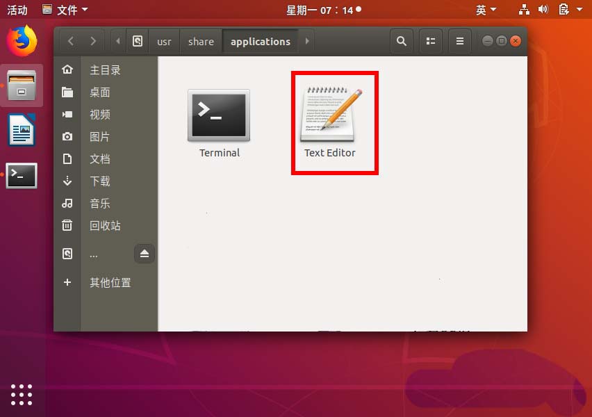Click 活动 in the top bar
Viewport: 592px width, 417px height.
pyautogui.click(x=17, y=10)
